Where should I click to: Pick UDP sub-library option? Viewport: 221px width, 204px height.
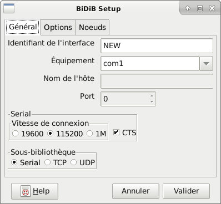click(73, 162)
